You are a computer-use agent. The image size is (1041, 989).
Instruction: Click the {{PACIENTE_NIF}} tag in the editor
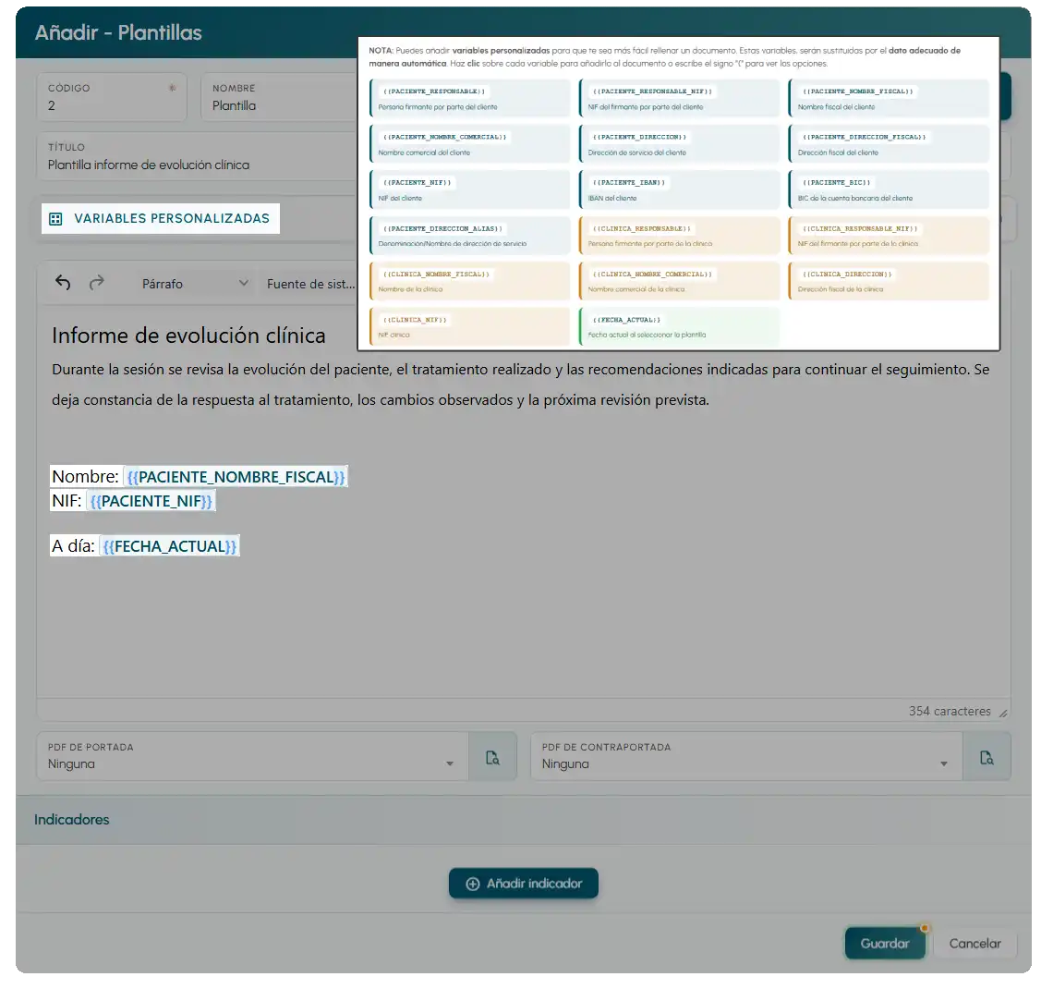(151, 501)
